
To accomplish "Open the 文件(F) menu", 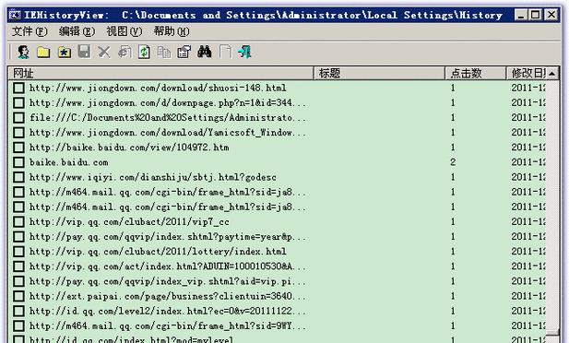I will (30, 31).
